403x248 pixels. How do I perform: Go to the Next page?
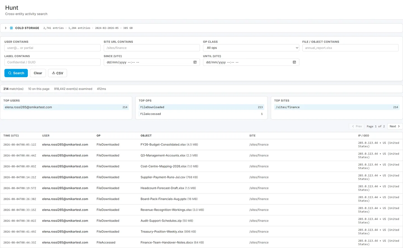click(x=395, y=126)
